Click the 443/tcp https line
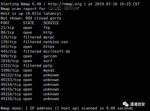Image resolution: width=150 pixels, height=111 pixels. pos(28,47)
